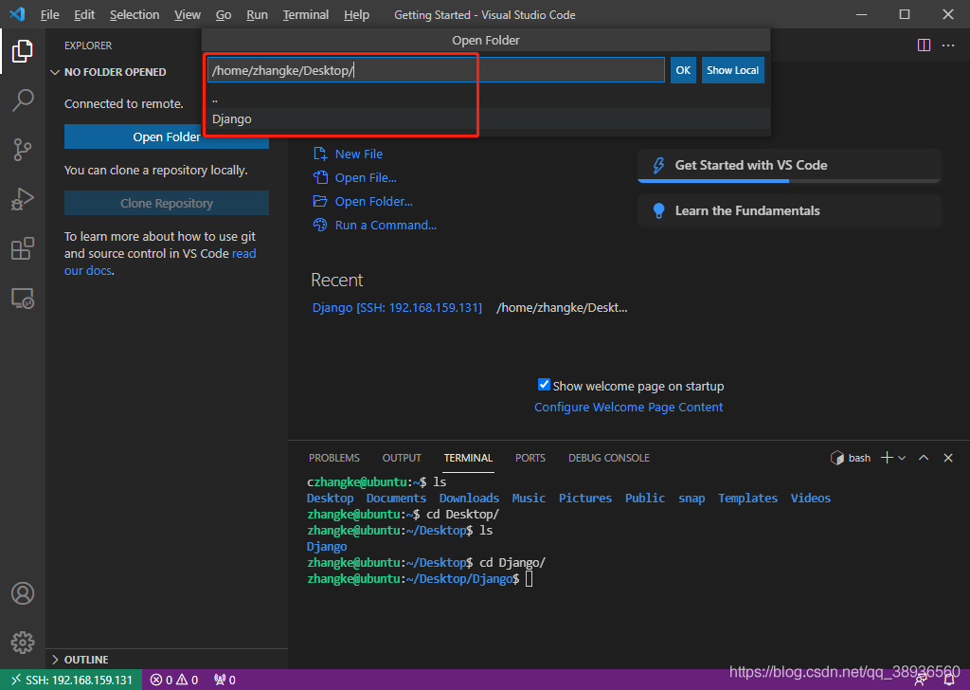Click the Open Folder icon on welcome page
This screenshot has width=970, height=690.
click(x=320, y=201)
